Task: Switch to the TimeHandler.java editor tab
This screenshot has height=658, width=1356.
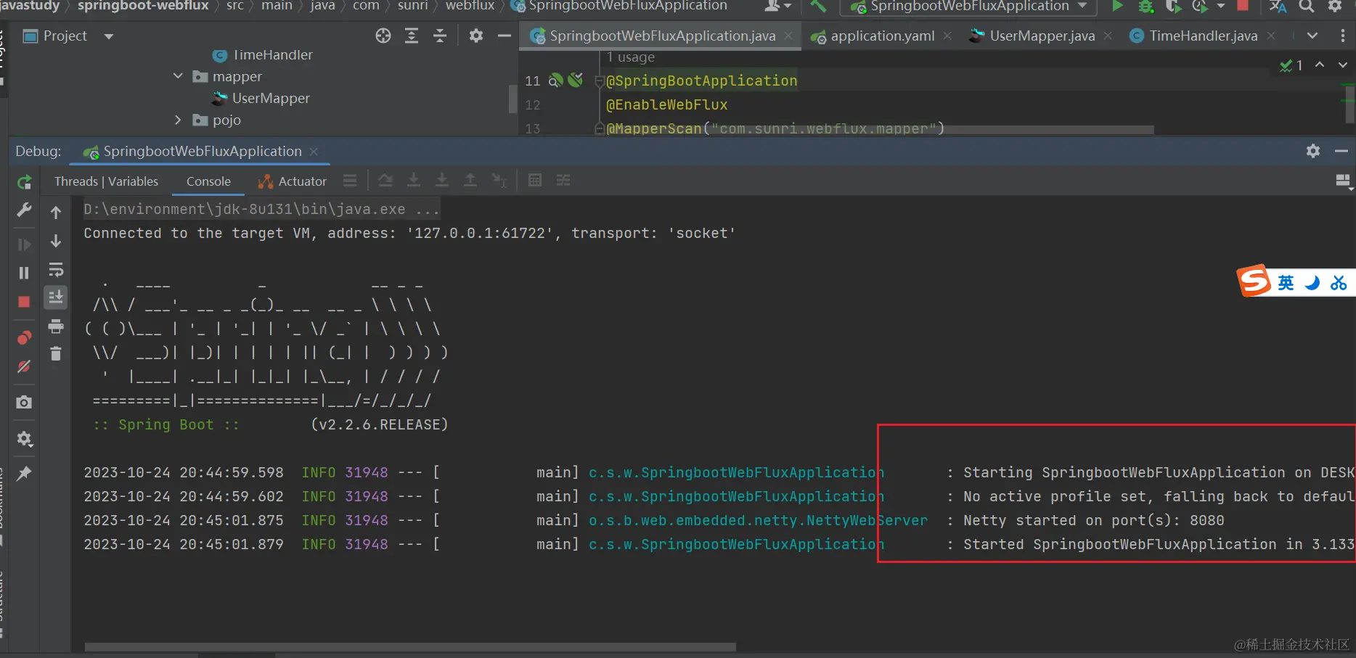Action: [1203, 36]
